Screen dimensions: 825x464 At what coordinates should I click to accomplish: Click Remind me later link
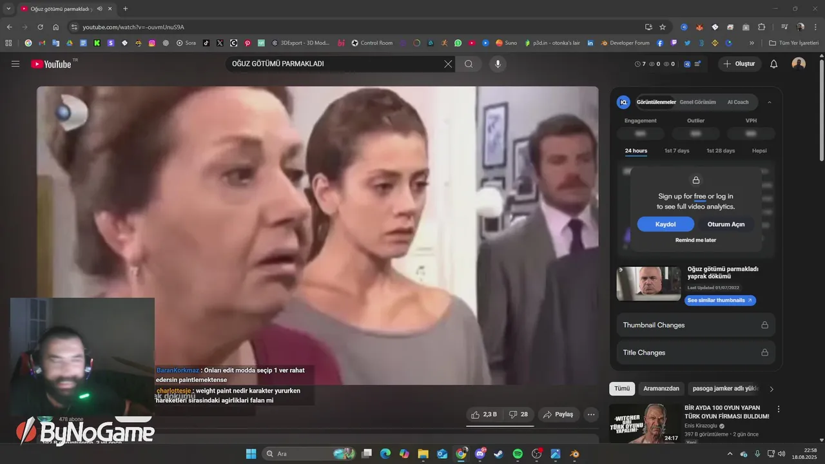click(695, 240)
